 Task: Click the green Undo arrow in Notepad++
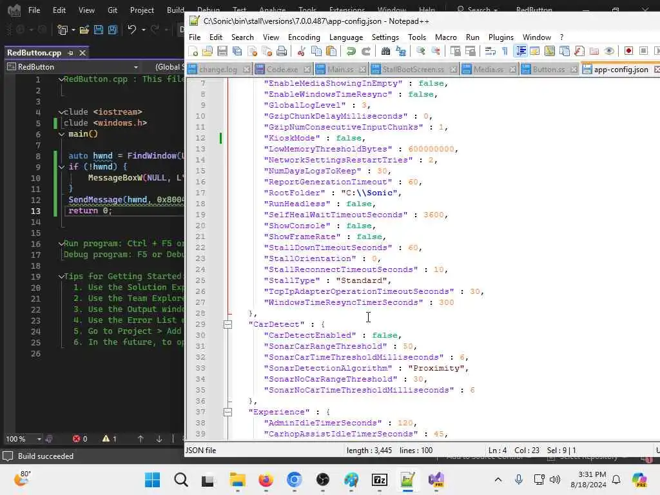[x=351, y=52]
